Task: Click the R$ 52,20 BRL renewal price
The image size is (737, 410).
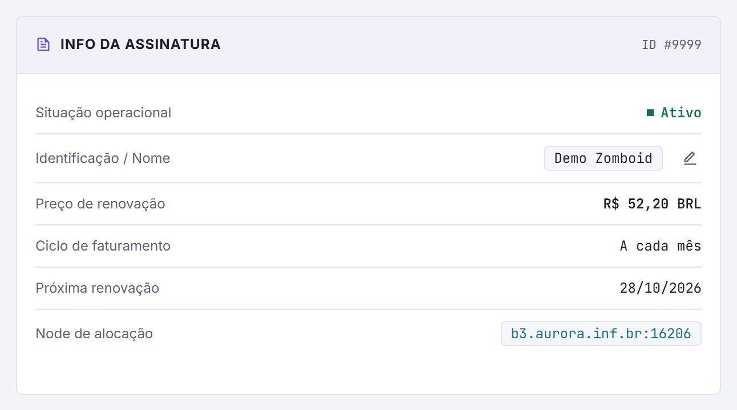Action: pos(653,204)
